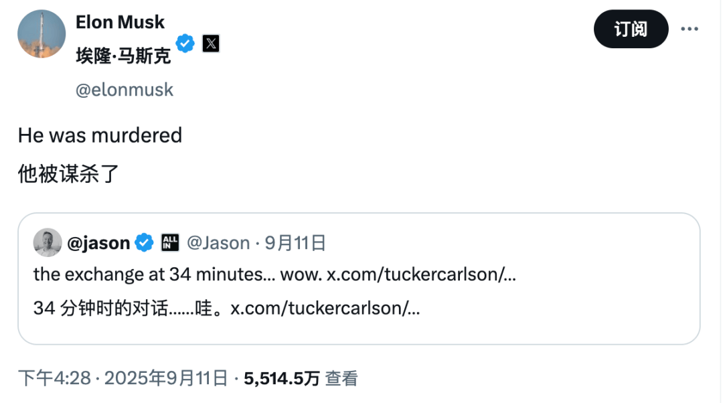Image resolution: width=723 pixels, height=403 pixels.
Task: Select the "He was murdered" post text
Action: [100, 135]
